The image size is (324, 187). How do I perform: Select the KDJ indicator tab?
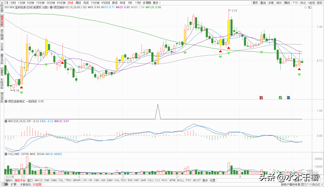click(151, 180)
